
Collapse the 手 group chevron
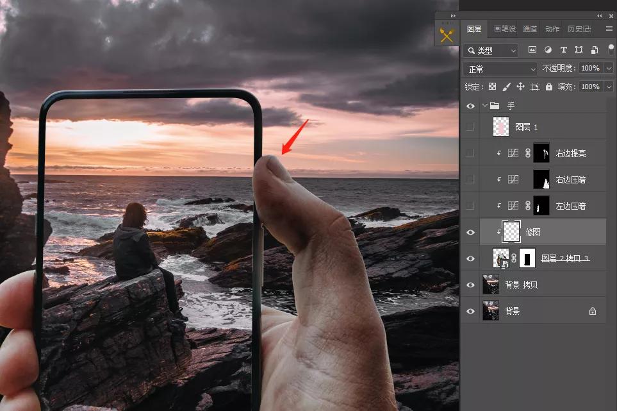click(x=485, y=106)
